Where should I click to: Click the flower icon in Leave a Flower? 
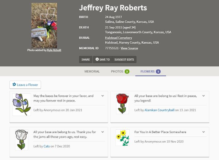click(x=14, y=85)
